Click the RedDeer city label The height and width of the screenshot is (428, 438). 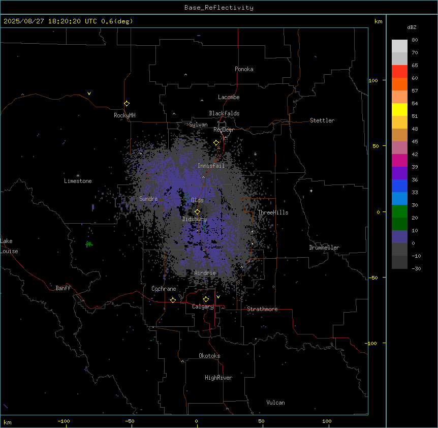(224, 130)
